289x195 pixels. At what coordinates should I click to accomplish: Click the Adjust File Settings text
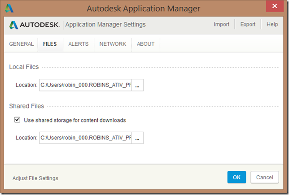click(x=35, y=178)
